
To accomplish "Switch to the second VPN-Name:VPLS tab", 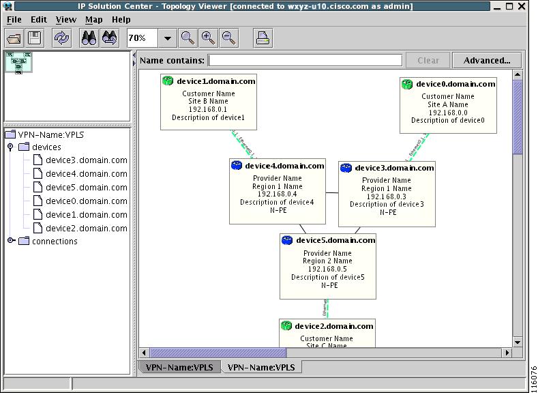I will tap(261, 367).
